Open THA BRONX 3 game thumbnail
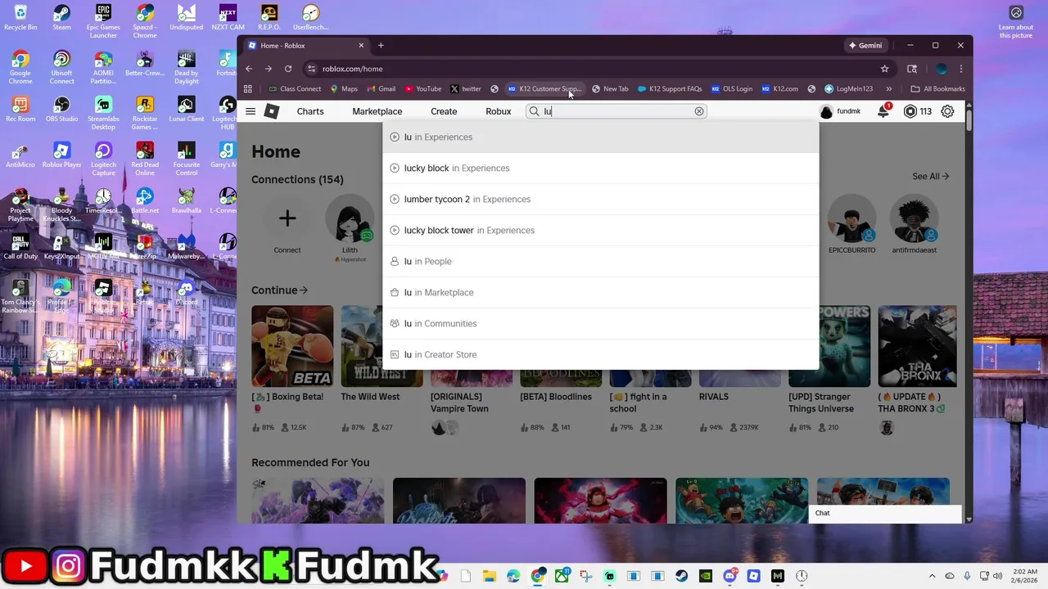Screen dimensions: 1048x589 tap(917, 346)
